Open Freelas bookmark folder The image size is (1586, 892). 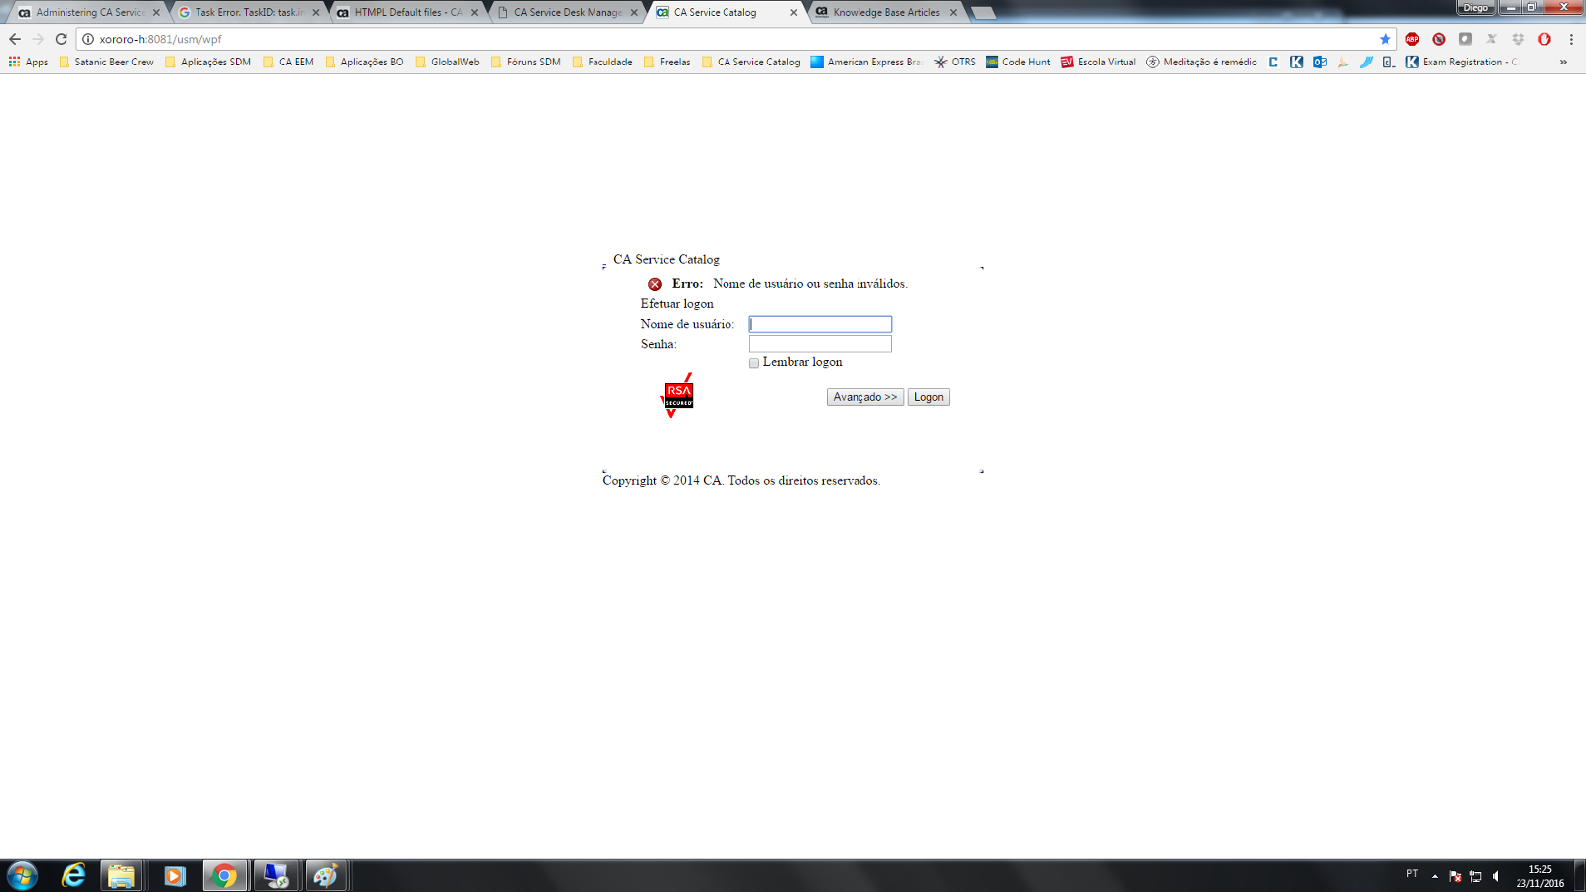[667, 62]
